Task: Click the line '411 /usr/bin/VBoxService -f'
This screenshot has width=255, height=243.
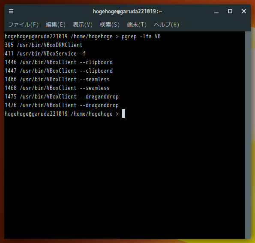Action: tap(45, 53)
